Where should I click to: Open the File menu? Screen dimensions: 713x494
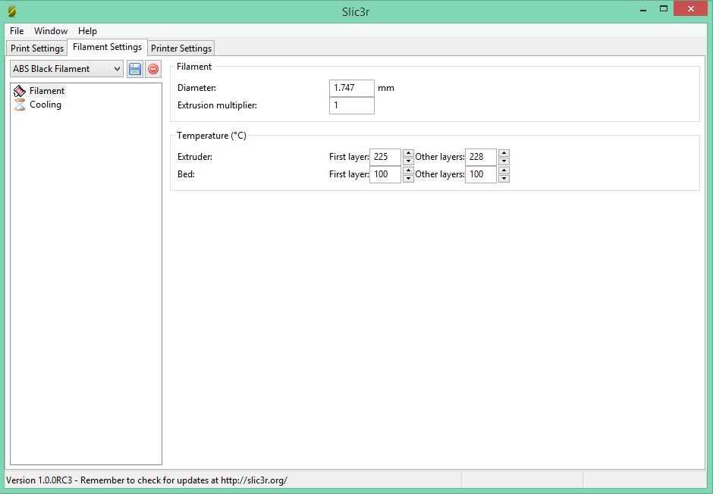17,31
